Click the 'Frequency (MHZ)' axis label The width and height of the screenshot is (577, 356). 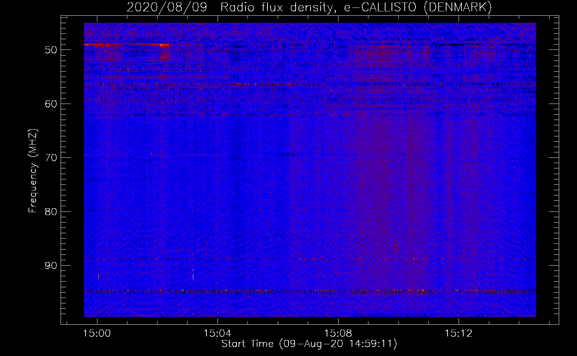coord(33,171)
